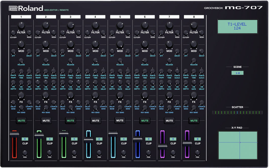Click the purple track 7 level fader
The image size is (269, 168).
click(x=162, y=146)
